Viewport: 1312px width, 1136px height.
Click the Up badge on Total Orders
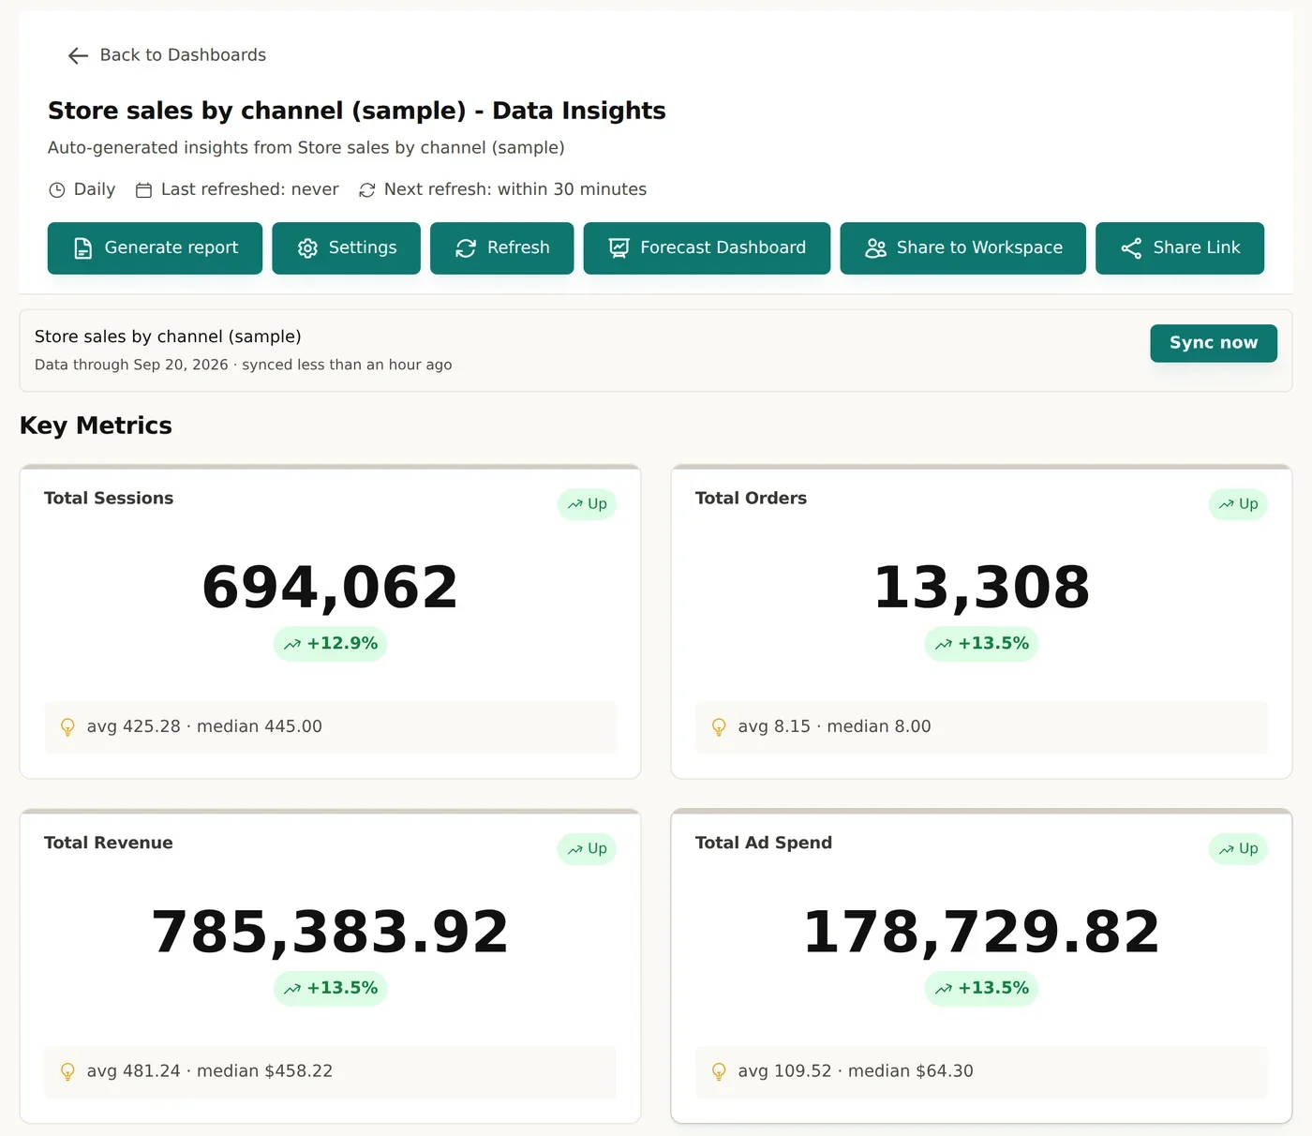pyautogui.click(x=1238, y=504)
